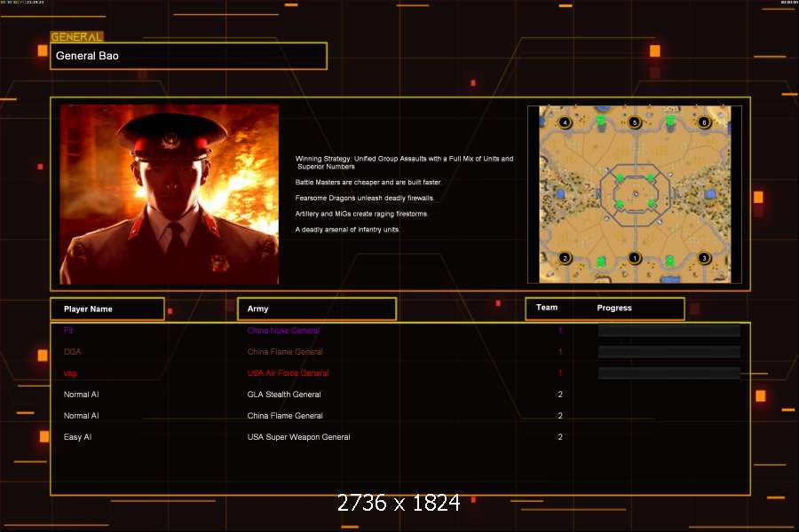799x532 pixels.
Task: Click the General Bao name field
Action: click(188, 56)
